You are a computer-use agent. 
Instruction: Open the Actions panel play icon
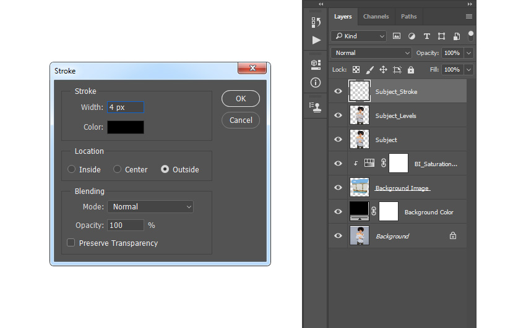(x=316, y=40)
